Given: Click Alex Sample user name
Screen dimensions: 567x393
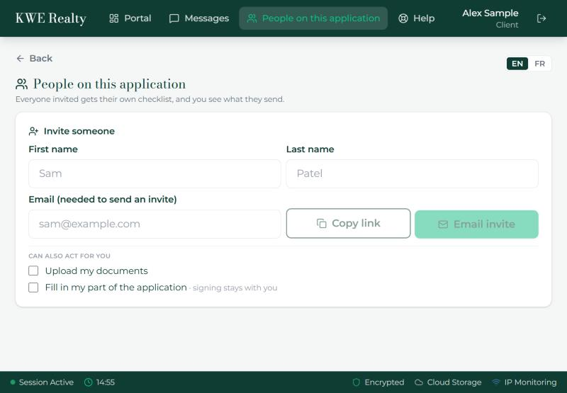Looking at the screenshot, I should pyautogui.click(x=490, y=13).
